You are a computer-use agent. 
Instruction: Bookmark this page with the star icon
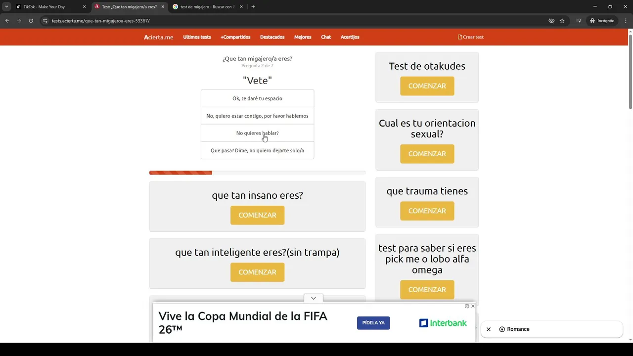pos(562,21)
